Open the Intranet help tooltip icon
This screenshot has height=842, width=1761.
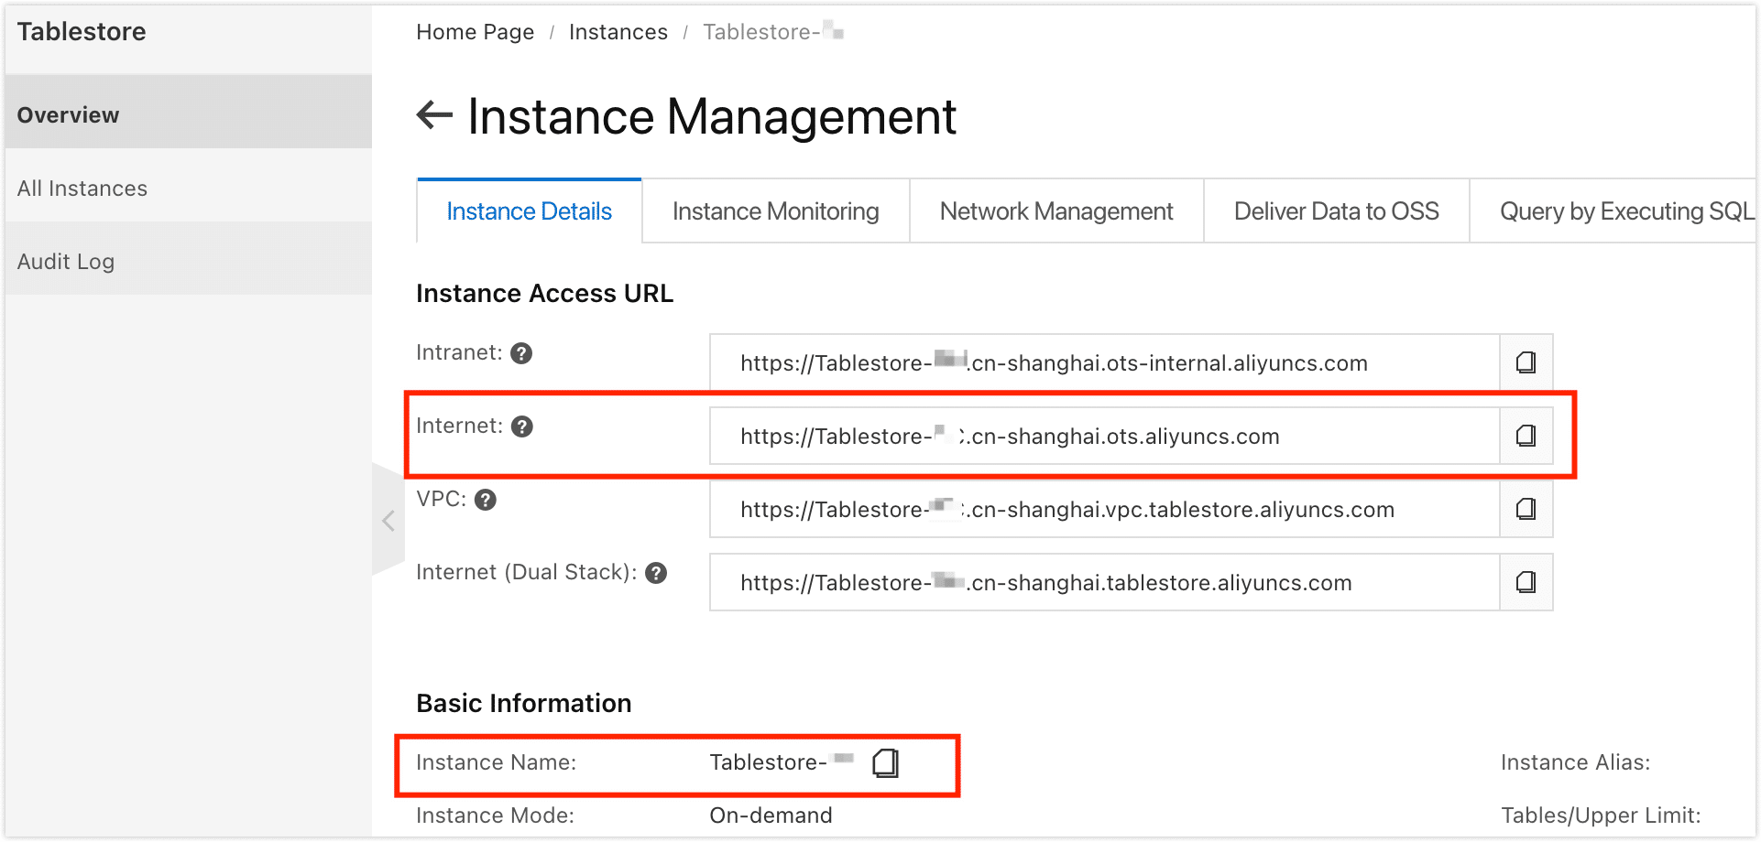(x=520, y=352)
